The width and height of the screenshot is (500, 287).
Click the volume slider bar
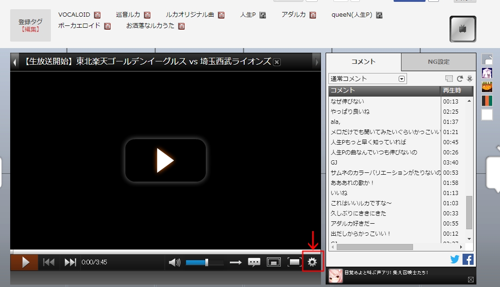click(x=204, y=263)
